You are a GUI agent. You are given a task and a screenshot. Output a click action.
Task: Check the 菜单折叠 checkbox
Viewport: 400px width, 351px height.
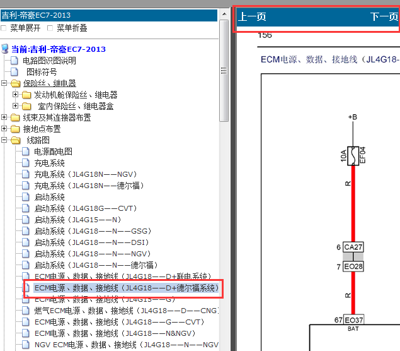tap(50, 28)
